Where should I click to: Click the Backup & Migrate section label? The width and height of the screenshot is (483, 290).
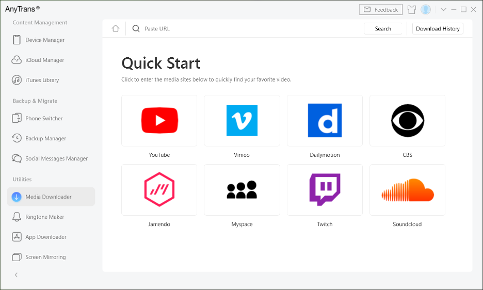pyautogui.click(x=35, y=101)
